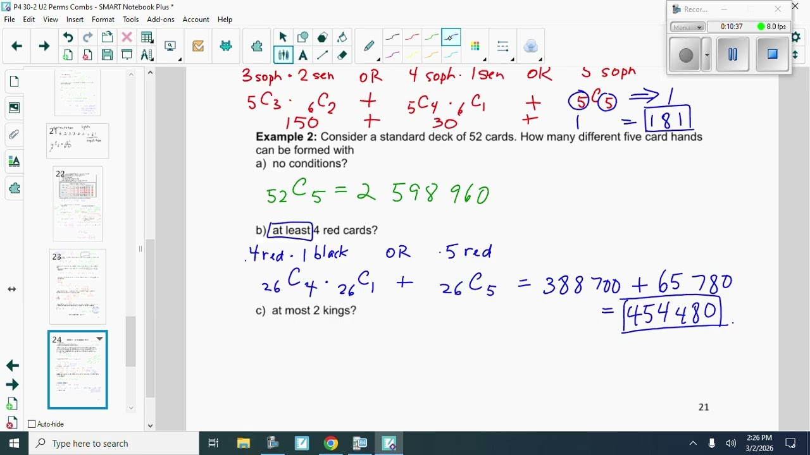
Task: Pick the green pen style
Action: coord(432,37)
